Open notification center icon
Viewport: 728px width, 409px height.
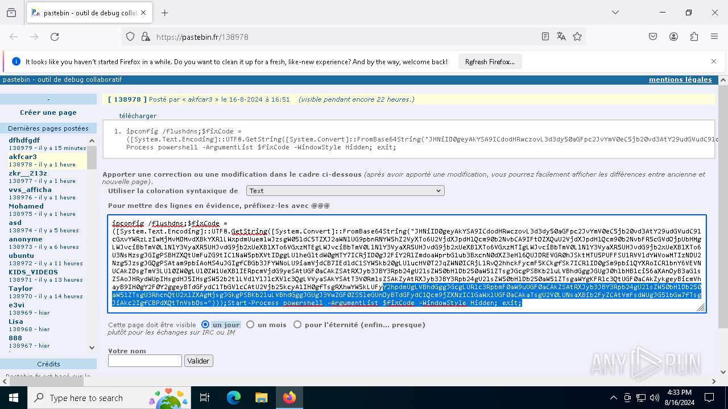pyautogui.click(x=709, y=398)
